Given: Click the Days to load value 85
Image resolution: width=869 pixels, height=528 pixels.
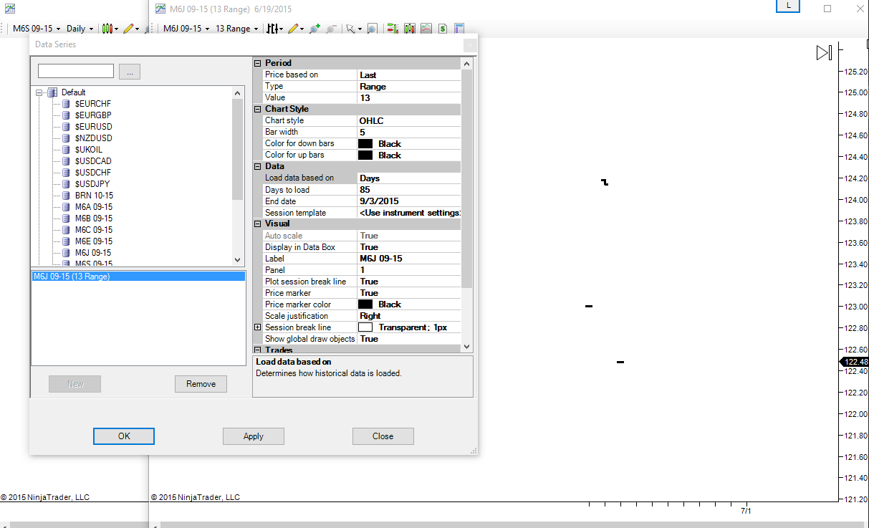Looking at the screenshot, I should tap(409, 189).
